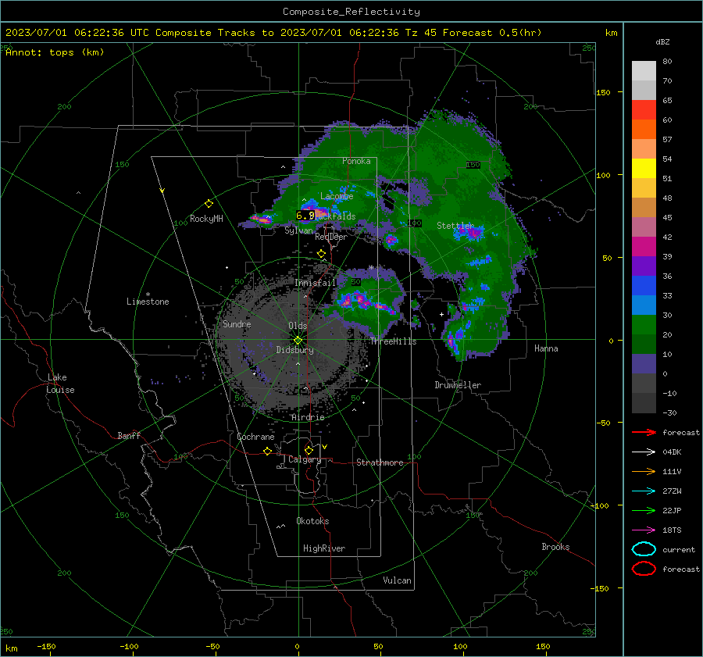The width and height of the screenshot is (703, 657).
Task: Click the Okotoks town label
Action: (312, 521)
